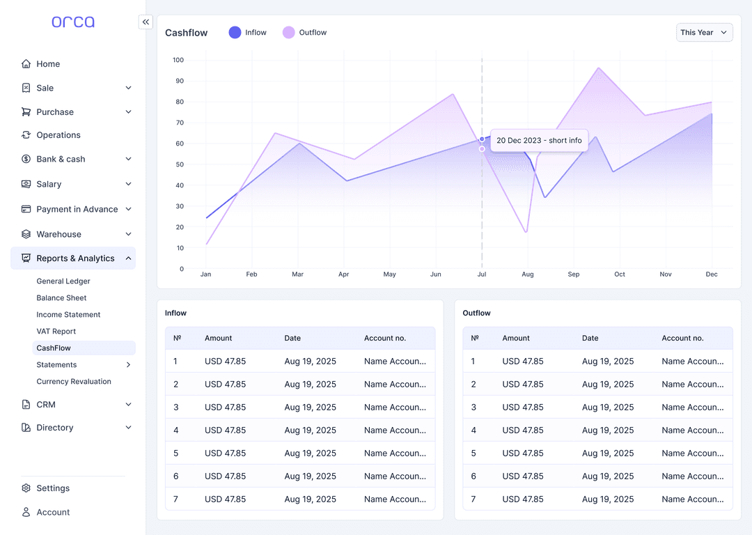The width and height of the screenshot is (752, 535).
Task: Click the December 20 tooltip on the chart
Action: [x=539, y=140]
